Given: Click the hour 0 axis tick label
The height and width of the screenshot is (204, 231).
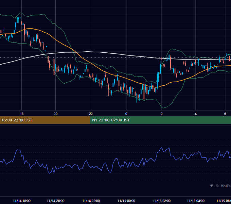Looking at the screenshot, I should [x=126, y=114].
